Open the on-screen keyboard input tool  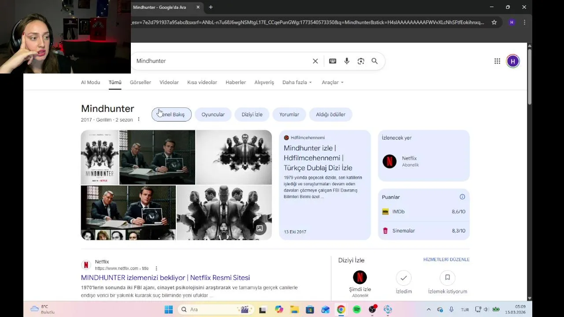(333, 61)
